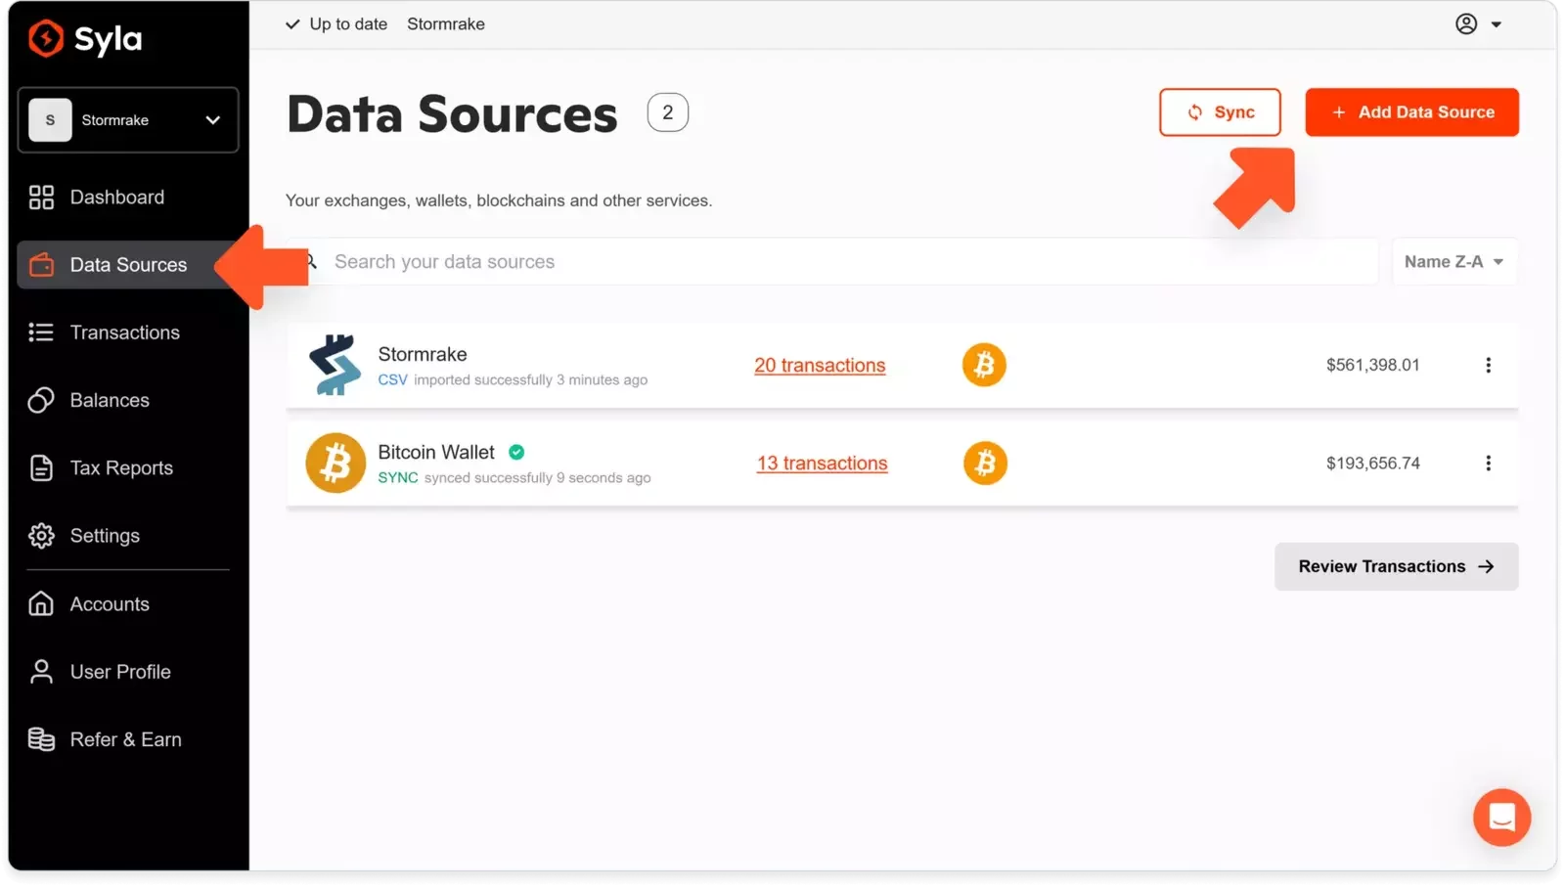The width and height of the screenshot is (1565, 886).
Task: Click the CSV imported successfully status
Action: 513,380
